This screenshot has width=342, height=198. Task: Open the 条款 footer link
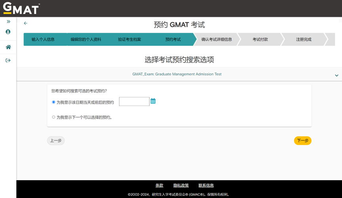pos(159,185)
